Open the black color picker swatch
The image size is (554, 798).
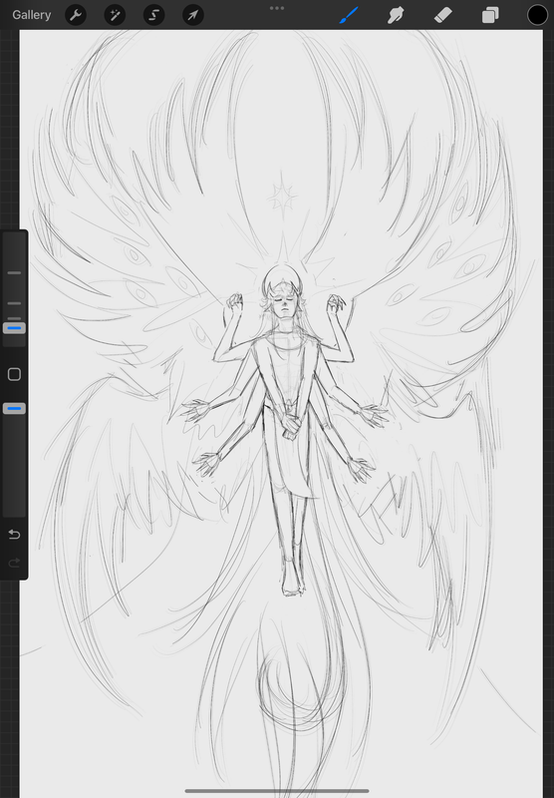(537, 15)
